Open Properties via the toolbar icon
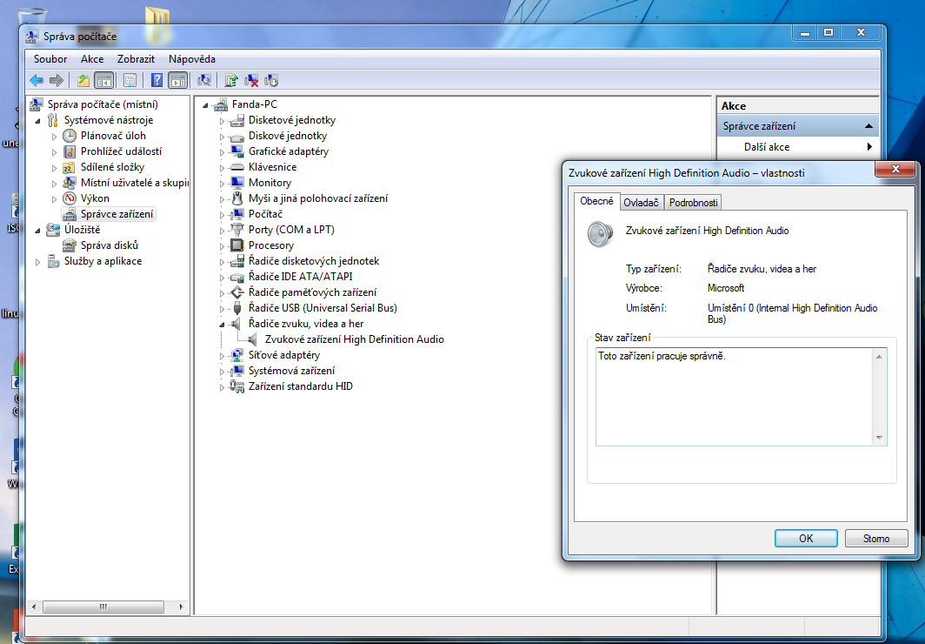 130,81
